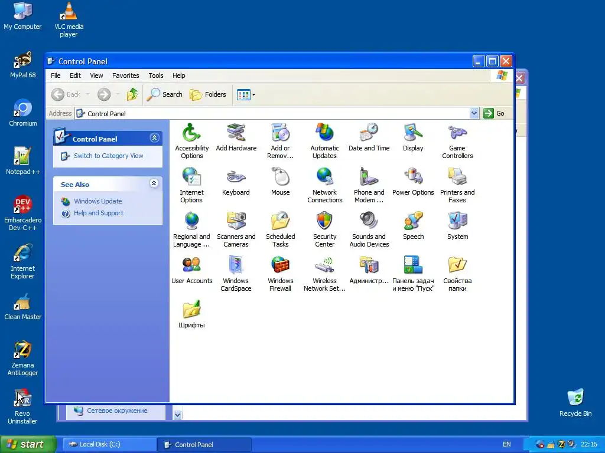Open Internet Options icon

(192, 177)
